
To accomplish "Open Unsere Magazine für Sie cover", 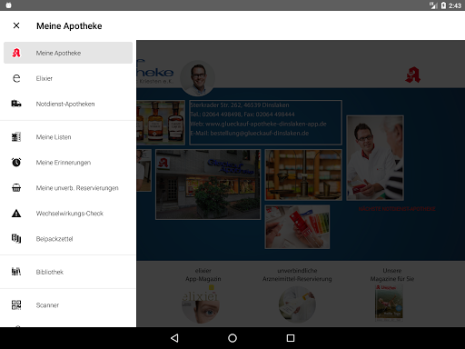I will [x=389, y=303].
